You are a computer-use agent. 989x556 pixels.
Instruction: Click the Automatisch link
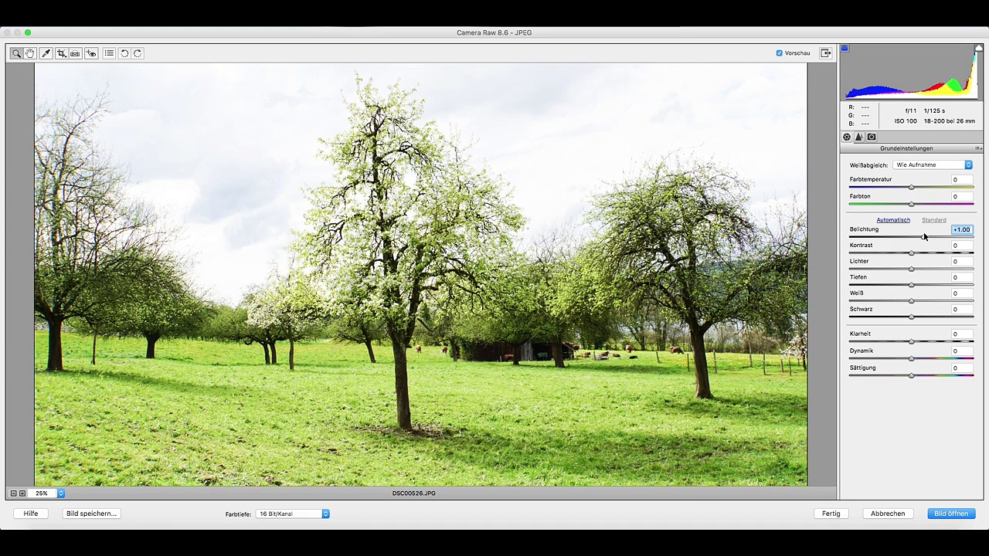point(892,220)
